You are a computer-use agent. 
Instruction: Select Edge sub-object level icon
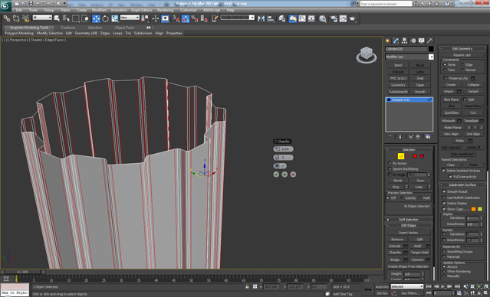click(x=401, y=156)
